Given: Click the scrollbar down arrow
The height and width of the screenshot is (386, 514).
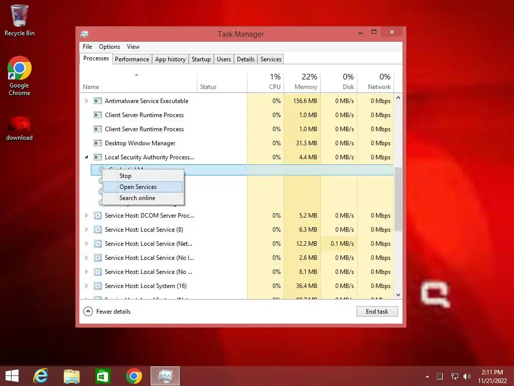Looking at the screenshot, I should pos(398,295).
